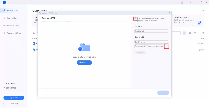Expand the Specify folder dropdown

click(x=151, y=42)
